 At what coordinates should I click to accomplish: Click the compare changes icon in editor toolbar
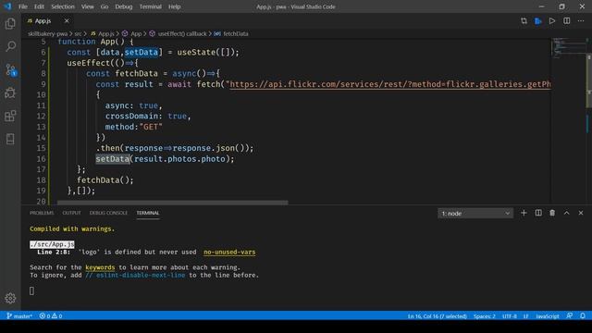click(524, 20)
